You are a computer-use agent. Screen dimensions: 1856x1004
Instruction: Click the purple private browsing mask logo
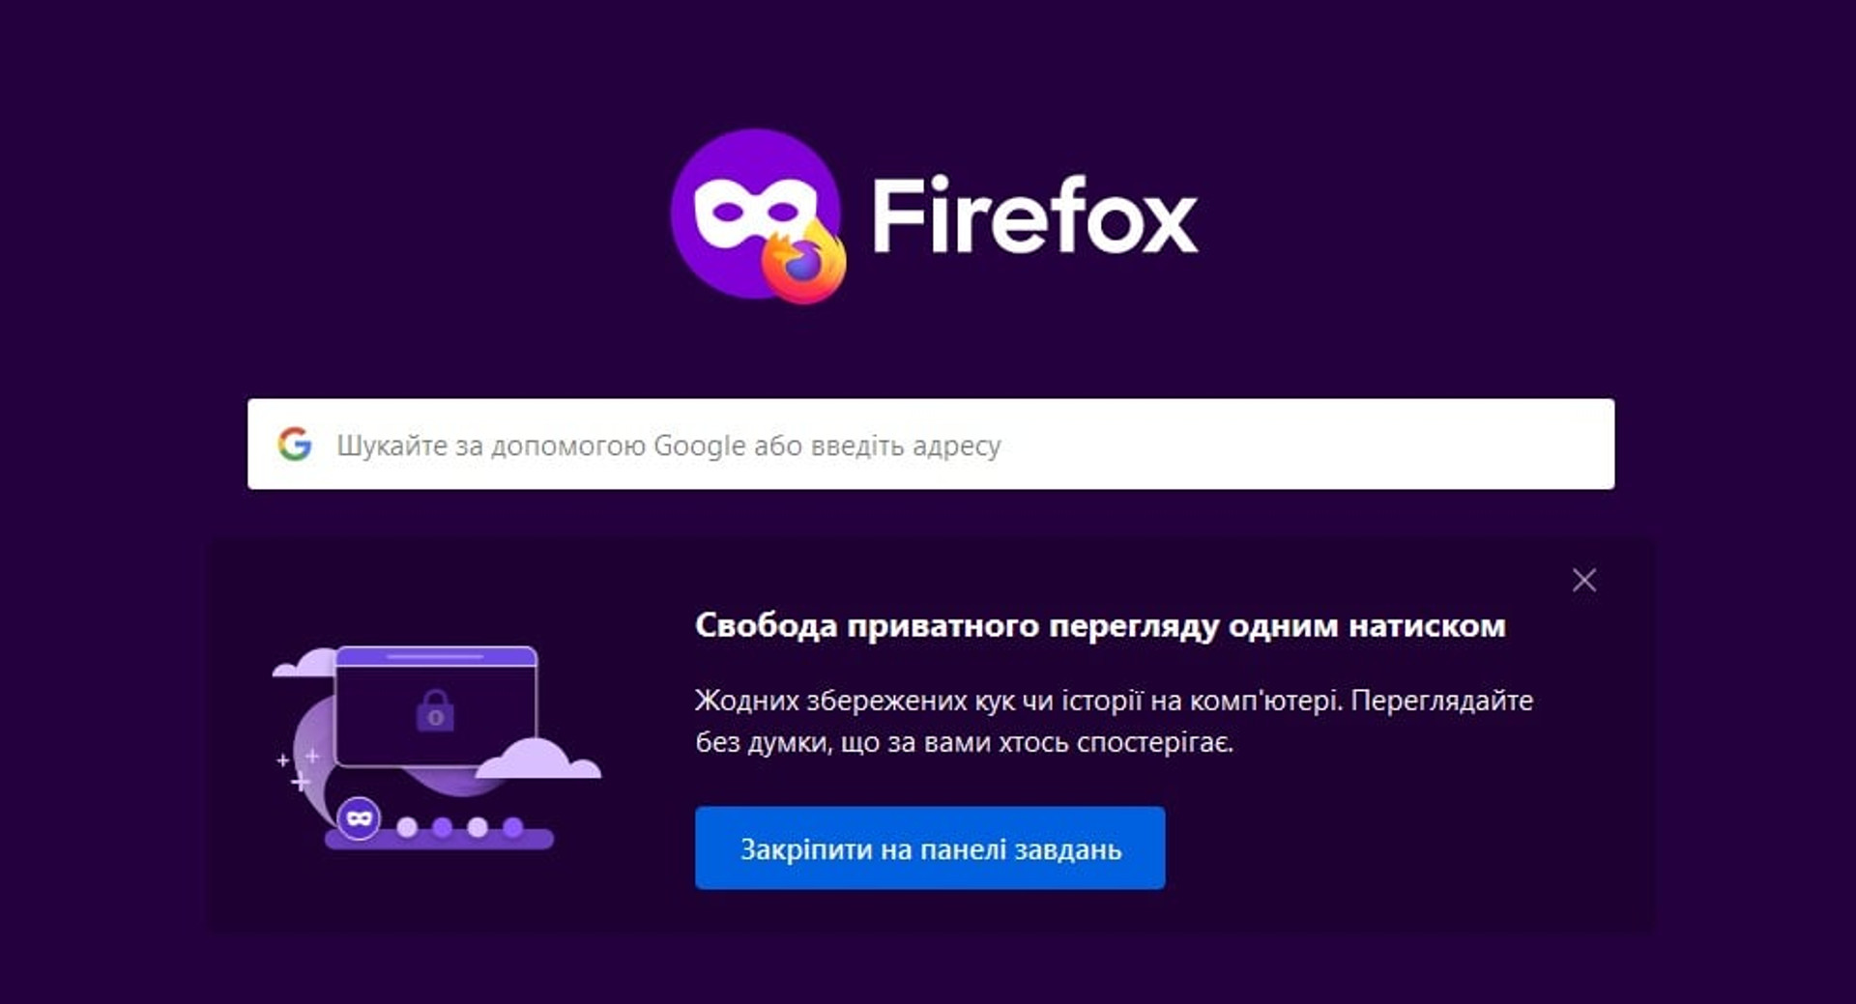[756, 215]
